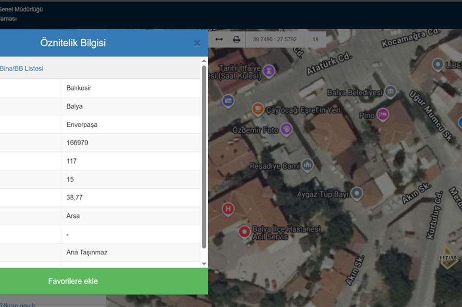The image size is (462, 307).
Task: Click the attribute panel scrollbar thumb
Action: tap(204, 157)
